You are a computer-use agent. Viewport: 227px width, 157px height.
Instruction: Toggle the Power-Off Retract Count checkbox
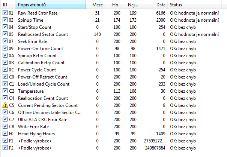(x=5, y=76)
